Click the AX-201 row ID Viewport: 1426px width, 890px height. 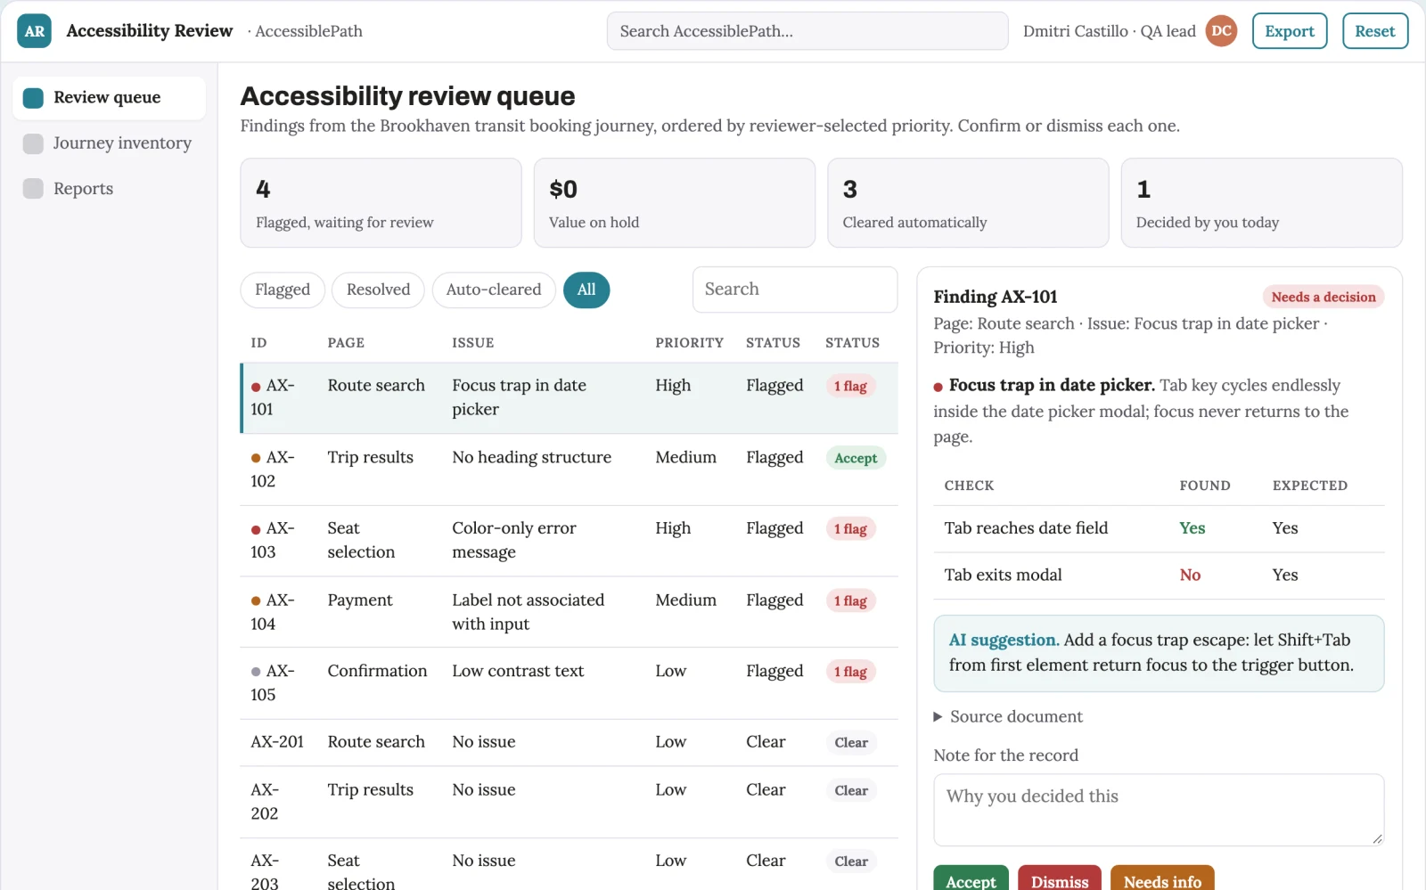click(277, 742)
